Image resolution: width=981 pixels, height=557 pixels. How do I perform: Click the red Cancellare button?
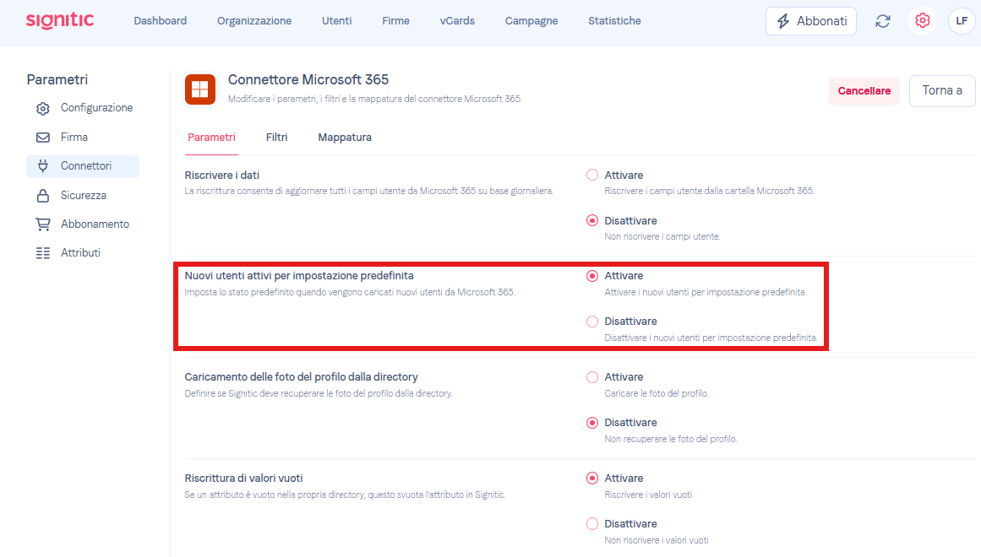coord(864,91)
